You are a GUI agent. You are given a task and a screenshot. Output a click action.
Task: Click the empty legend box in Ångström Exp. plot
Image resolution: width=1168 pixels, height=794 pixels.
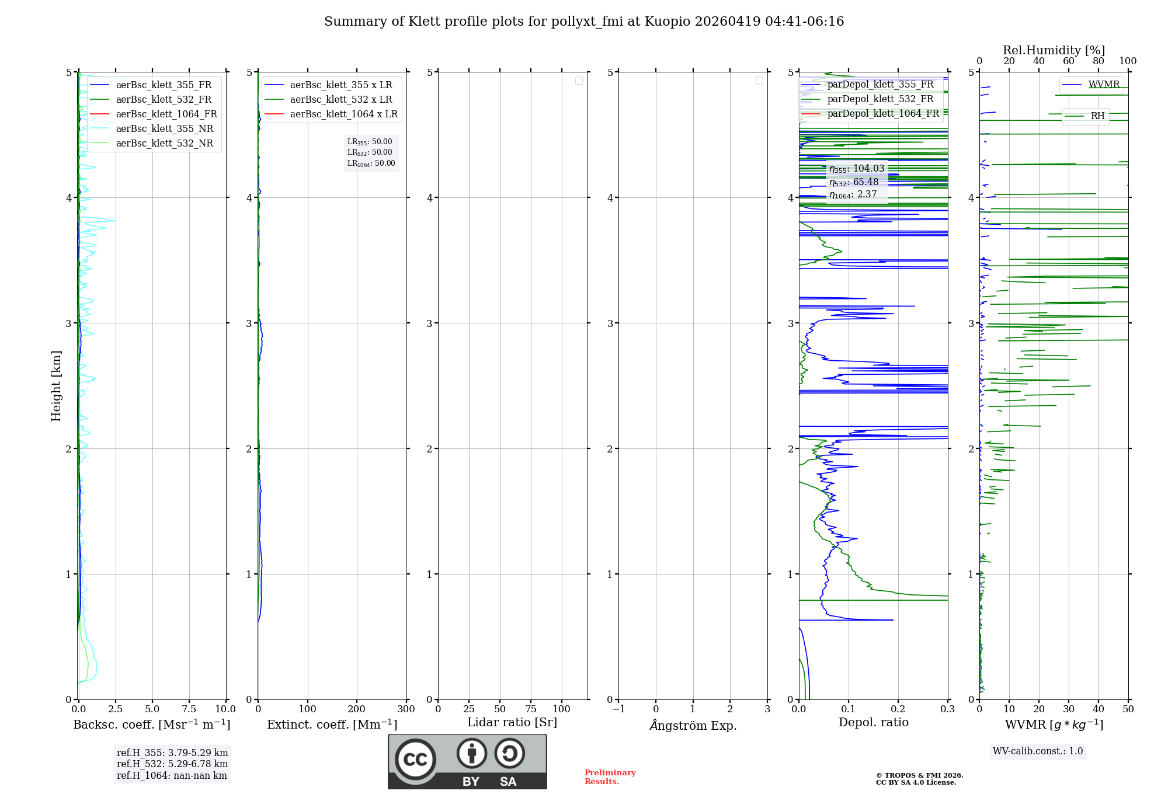759,81
